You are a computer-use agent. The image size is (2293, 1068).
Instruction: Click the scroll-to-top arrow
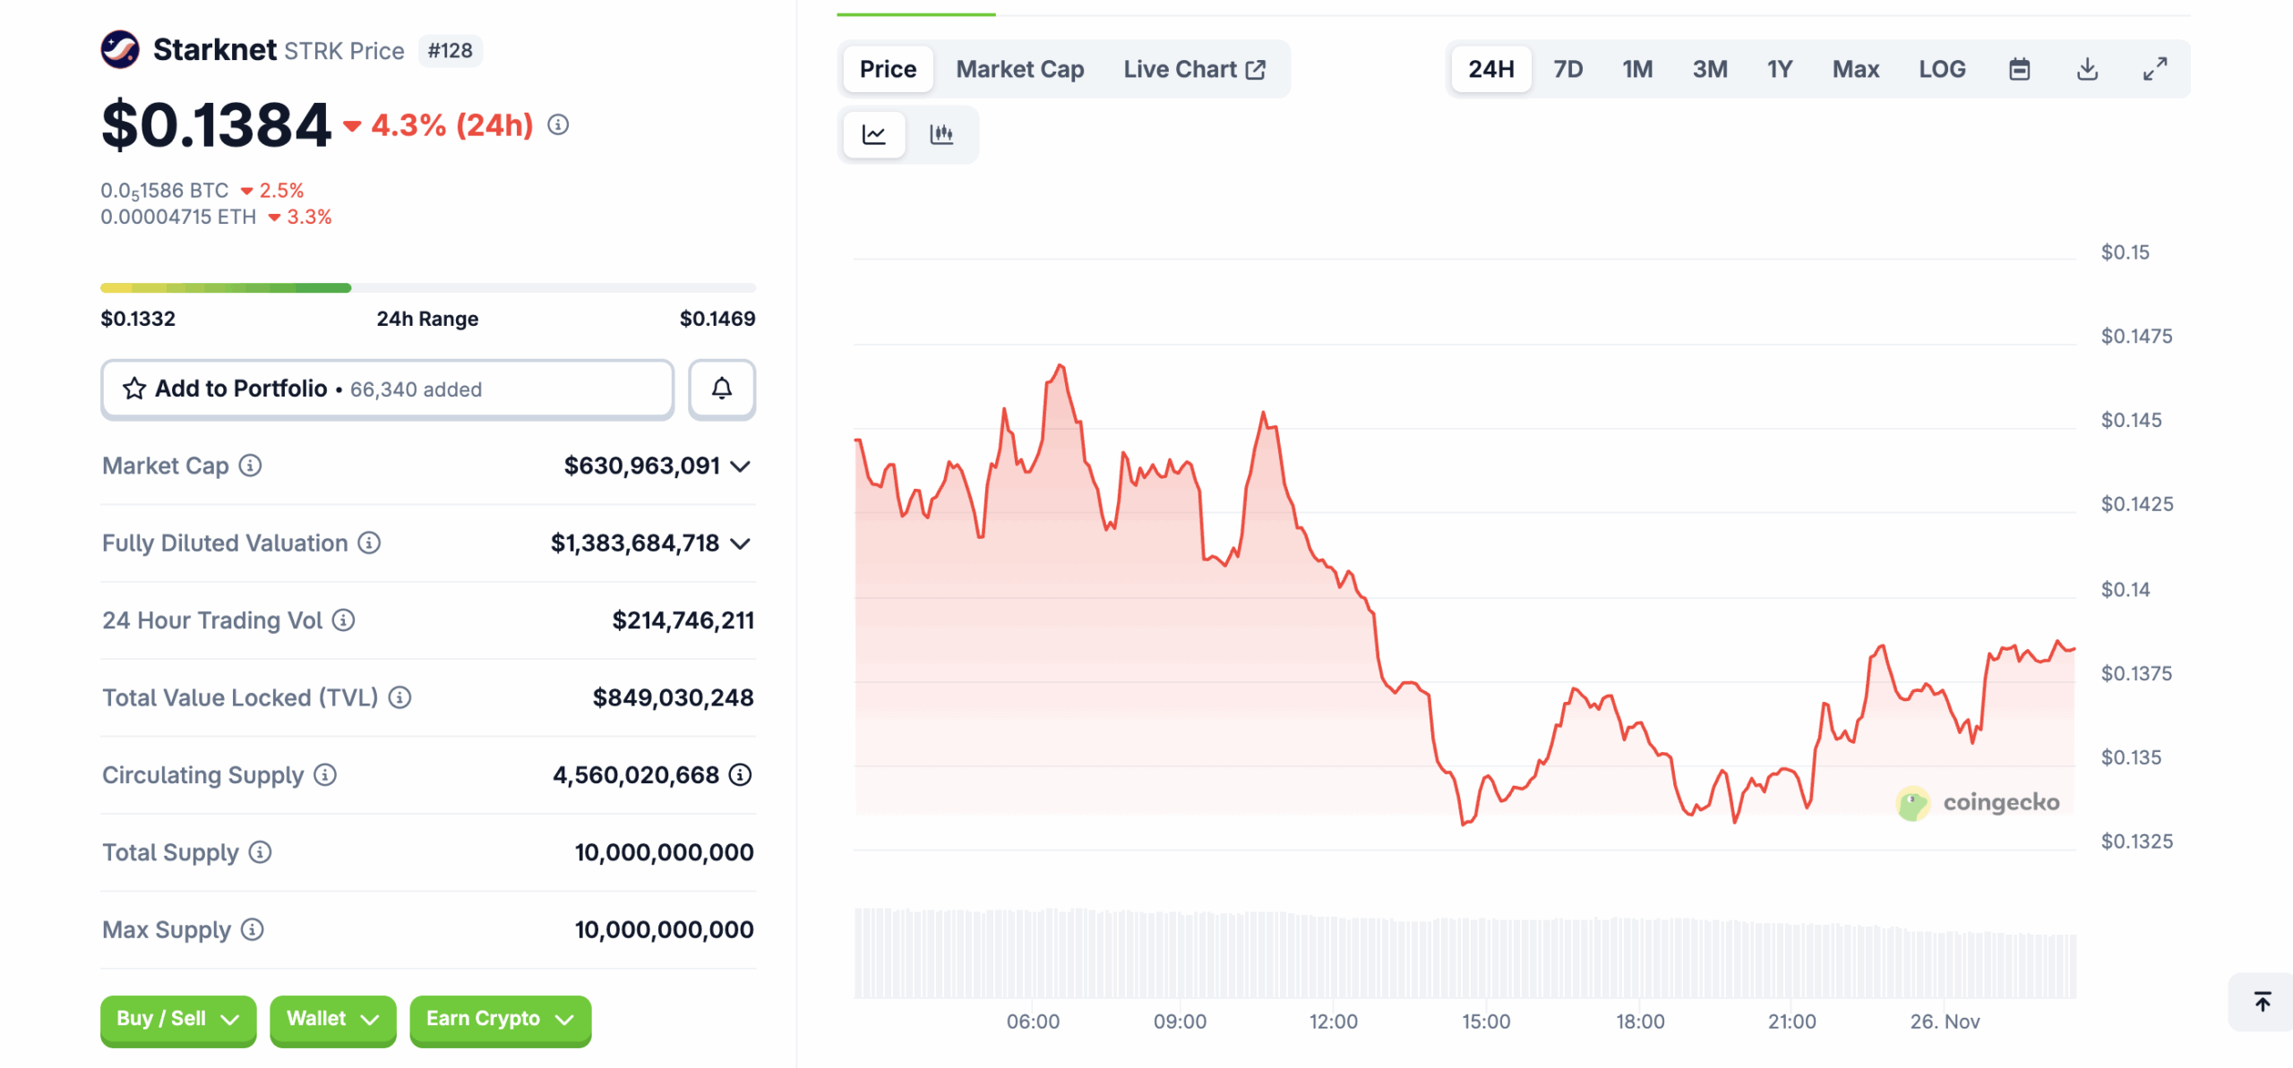coord(2261,1003)
